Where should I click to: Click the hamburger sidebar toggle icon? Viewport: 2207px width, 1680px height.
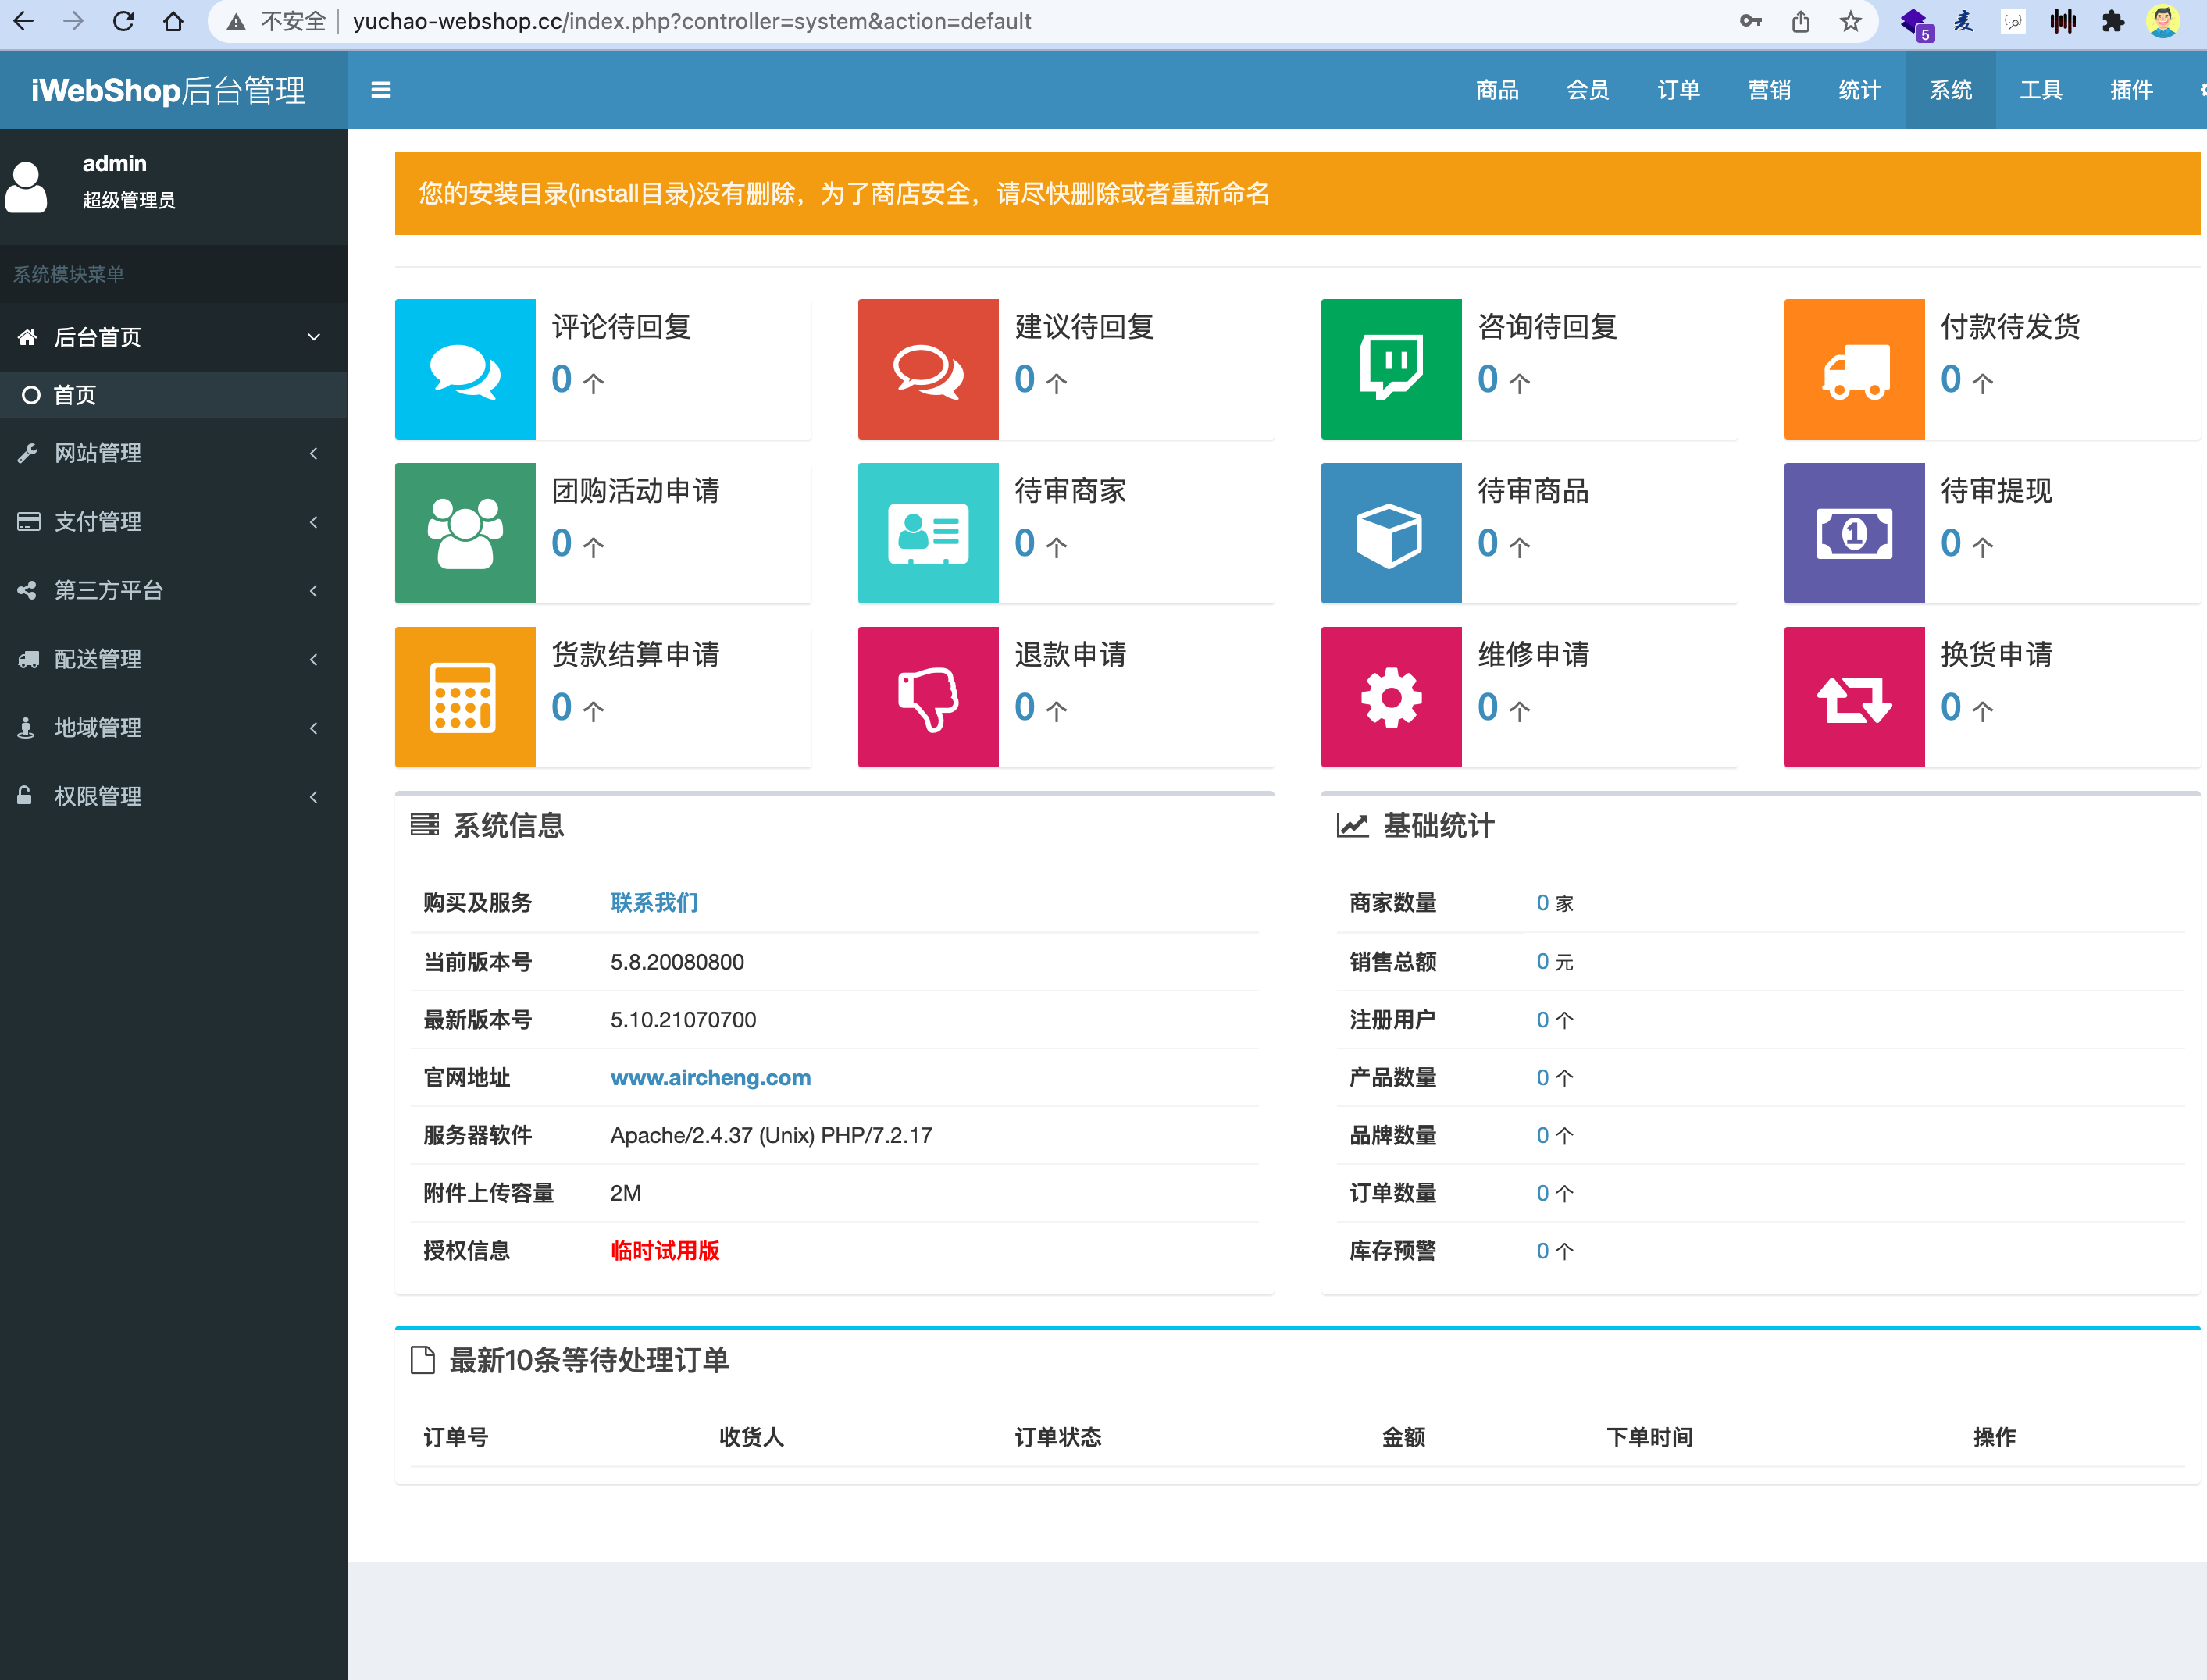coord(380,90)
